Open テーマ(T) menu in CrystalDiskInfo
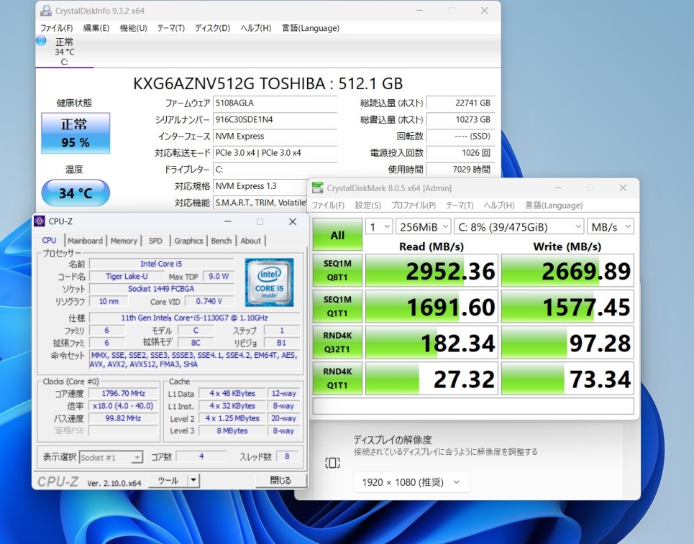694x544 pixels. pyautogui.click(x=171, y=28)
